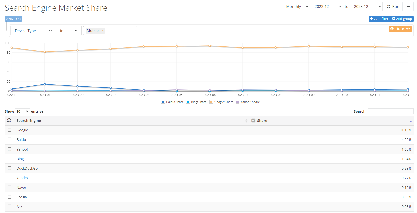
Task: Click DuckDuckGo's 0.89% share value
Action: click(x=406, y=168)
